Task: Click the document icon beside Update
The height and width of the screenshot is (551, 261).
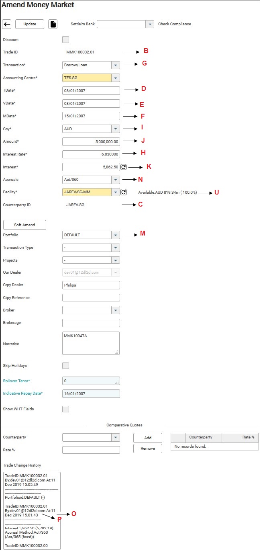Action: click(x=53, y=24)
